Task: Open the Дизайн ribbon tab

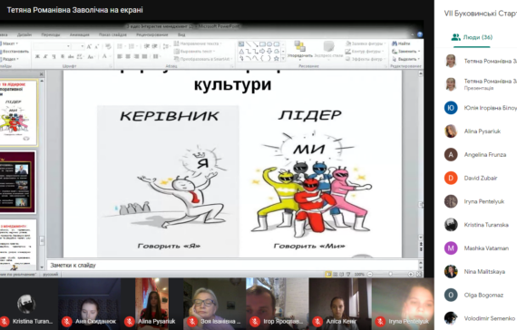Action: [24, 34]
